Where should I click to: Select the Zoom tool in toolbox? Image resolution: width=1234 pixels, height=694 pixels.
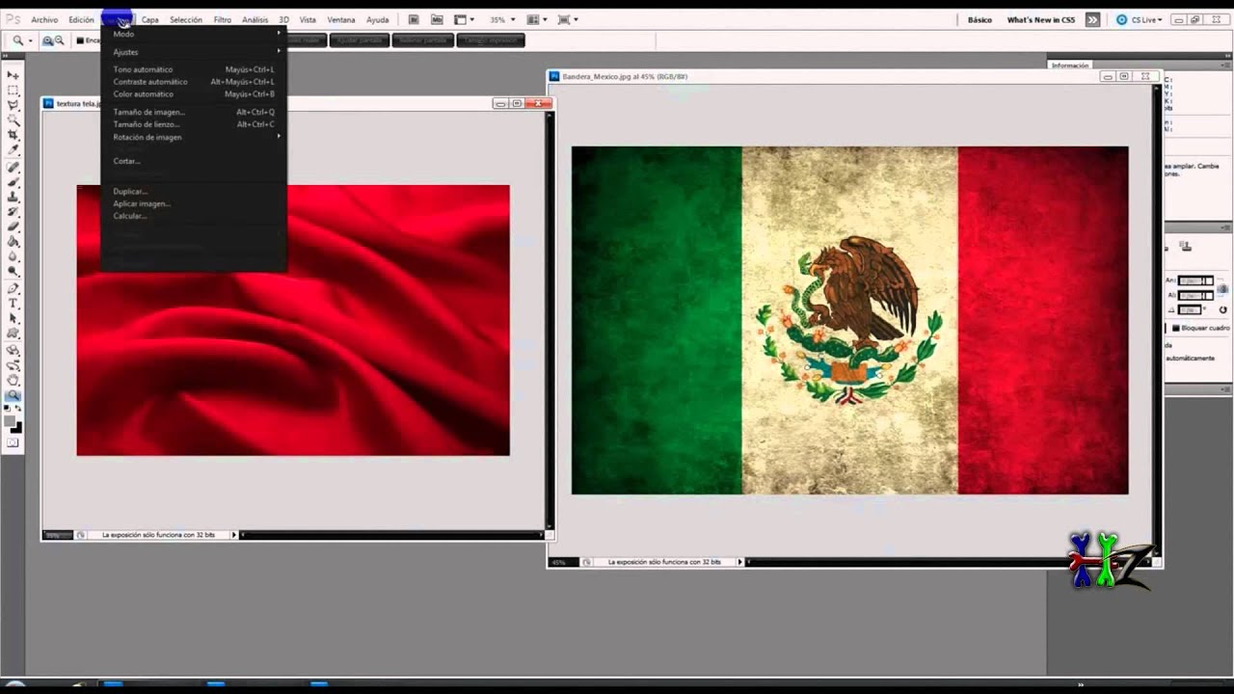pyautogui.click(x=13, y=395)
